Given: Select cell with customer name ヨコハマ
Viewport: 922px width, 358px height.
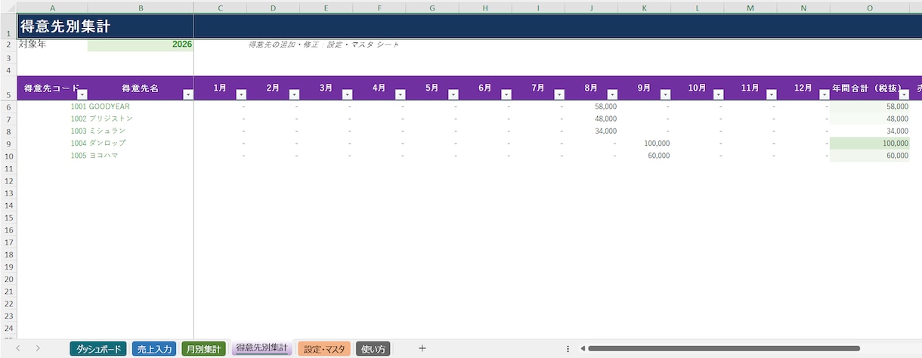Looking at the screenshot, I should point(141,155).
